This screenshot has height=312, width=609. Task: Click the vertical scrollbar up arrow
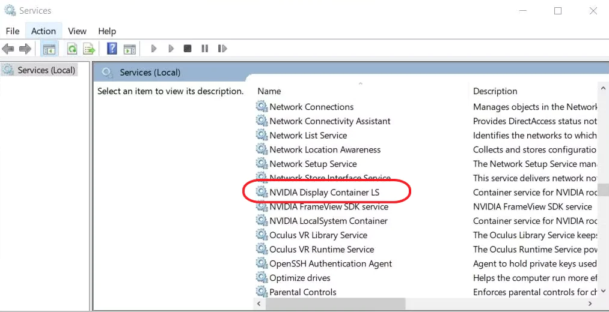(604, 88)
